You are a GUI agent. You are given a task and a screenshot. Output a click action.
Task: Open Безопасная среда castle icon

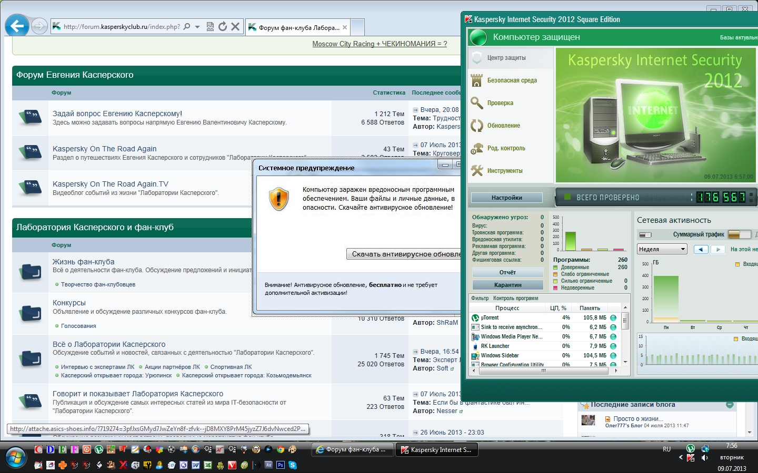(477, 80)
